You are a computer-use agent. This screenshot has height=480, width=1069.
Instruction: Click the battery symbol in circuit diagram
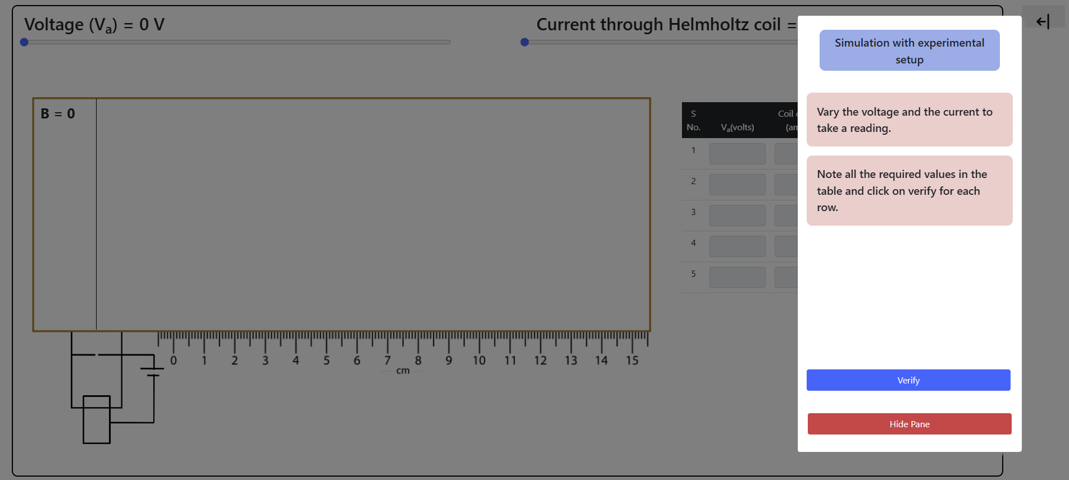[x=152, y=372]
